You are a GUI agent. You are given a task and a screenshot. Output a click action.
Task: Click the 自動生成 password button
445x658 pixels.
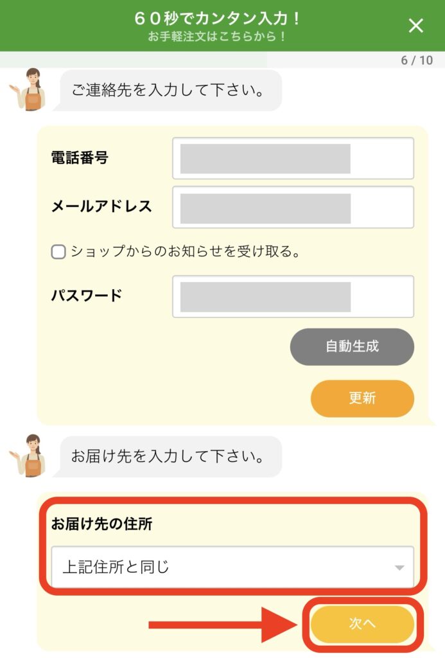point(352,346)
